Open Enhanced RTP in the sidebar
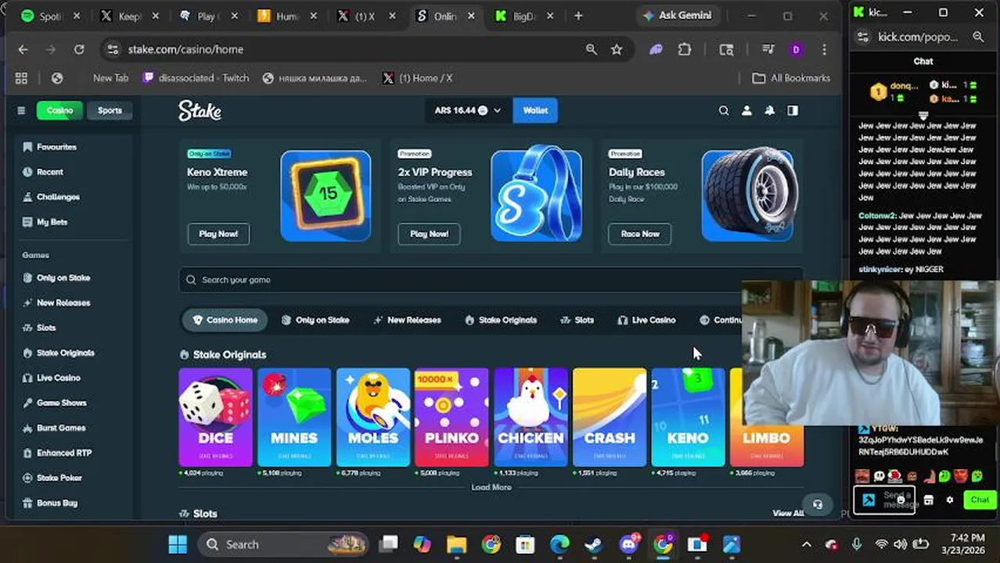 pyautogui.click(x=56, y=453)
